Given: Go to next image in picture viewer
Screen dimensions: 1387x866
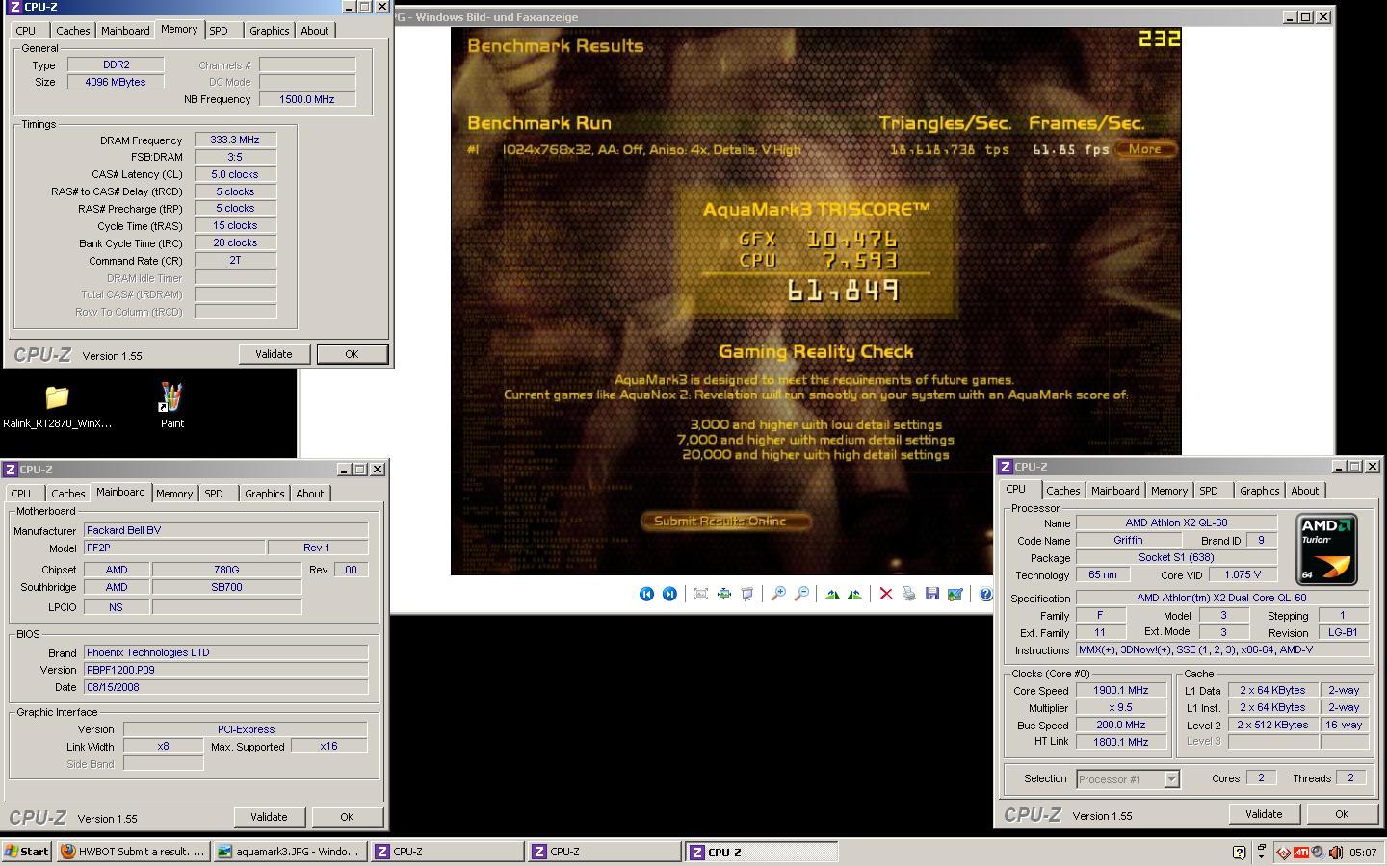Looking at the screenshot, I should [x=669, y=594].
